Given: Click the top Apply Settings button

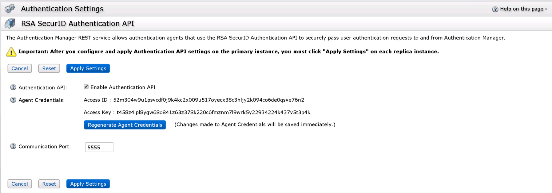Looking at the screenshot, I should 88,68.
